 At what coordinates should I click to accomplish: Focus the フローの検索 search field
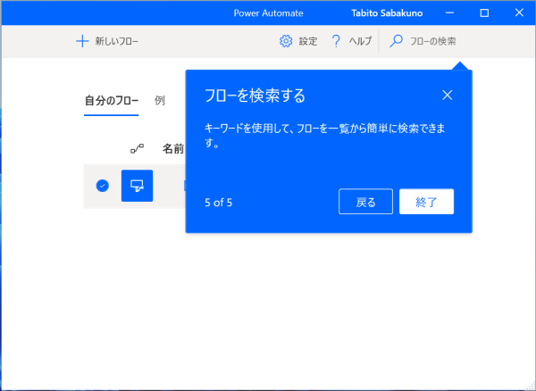pyautogui.click(x=432, y=42)
